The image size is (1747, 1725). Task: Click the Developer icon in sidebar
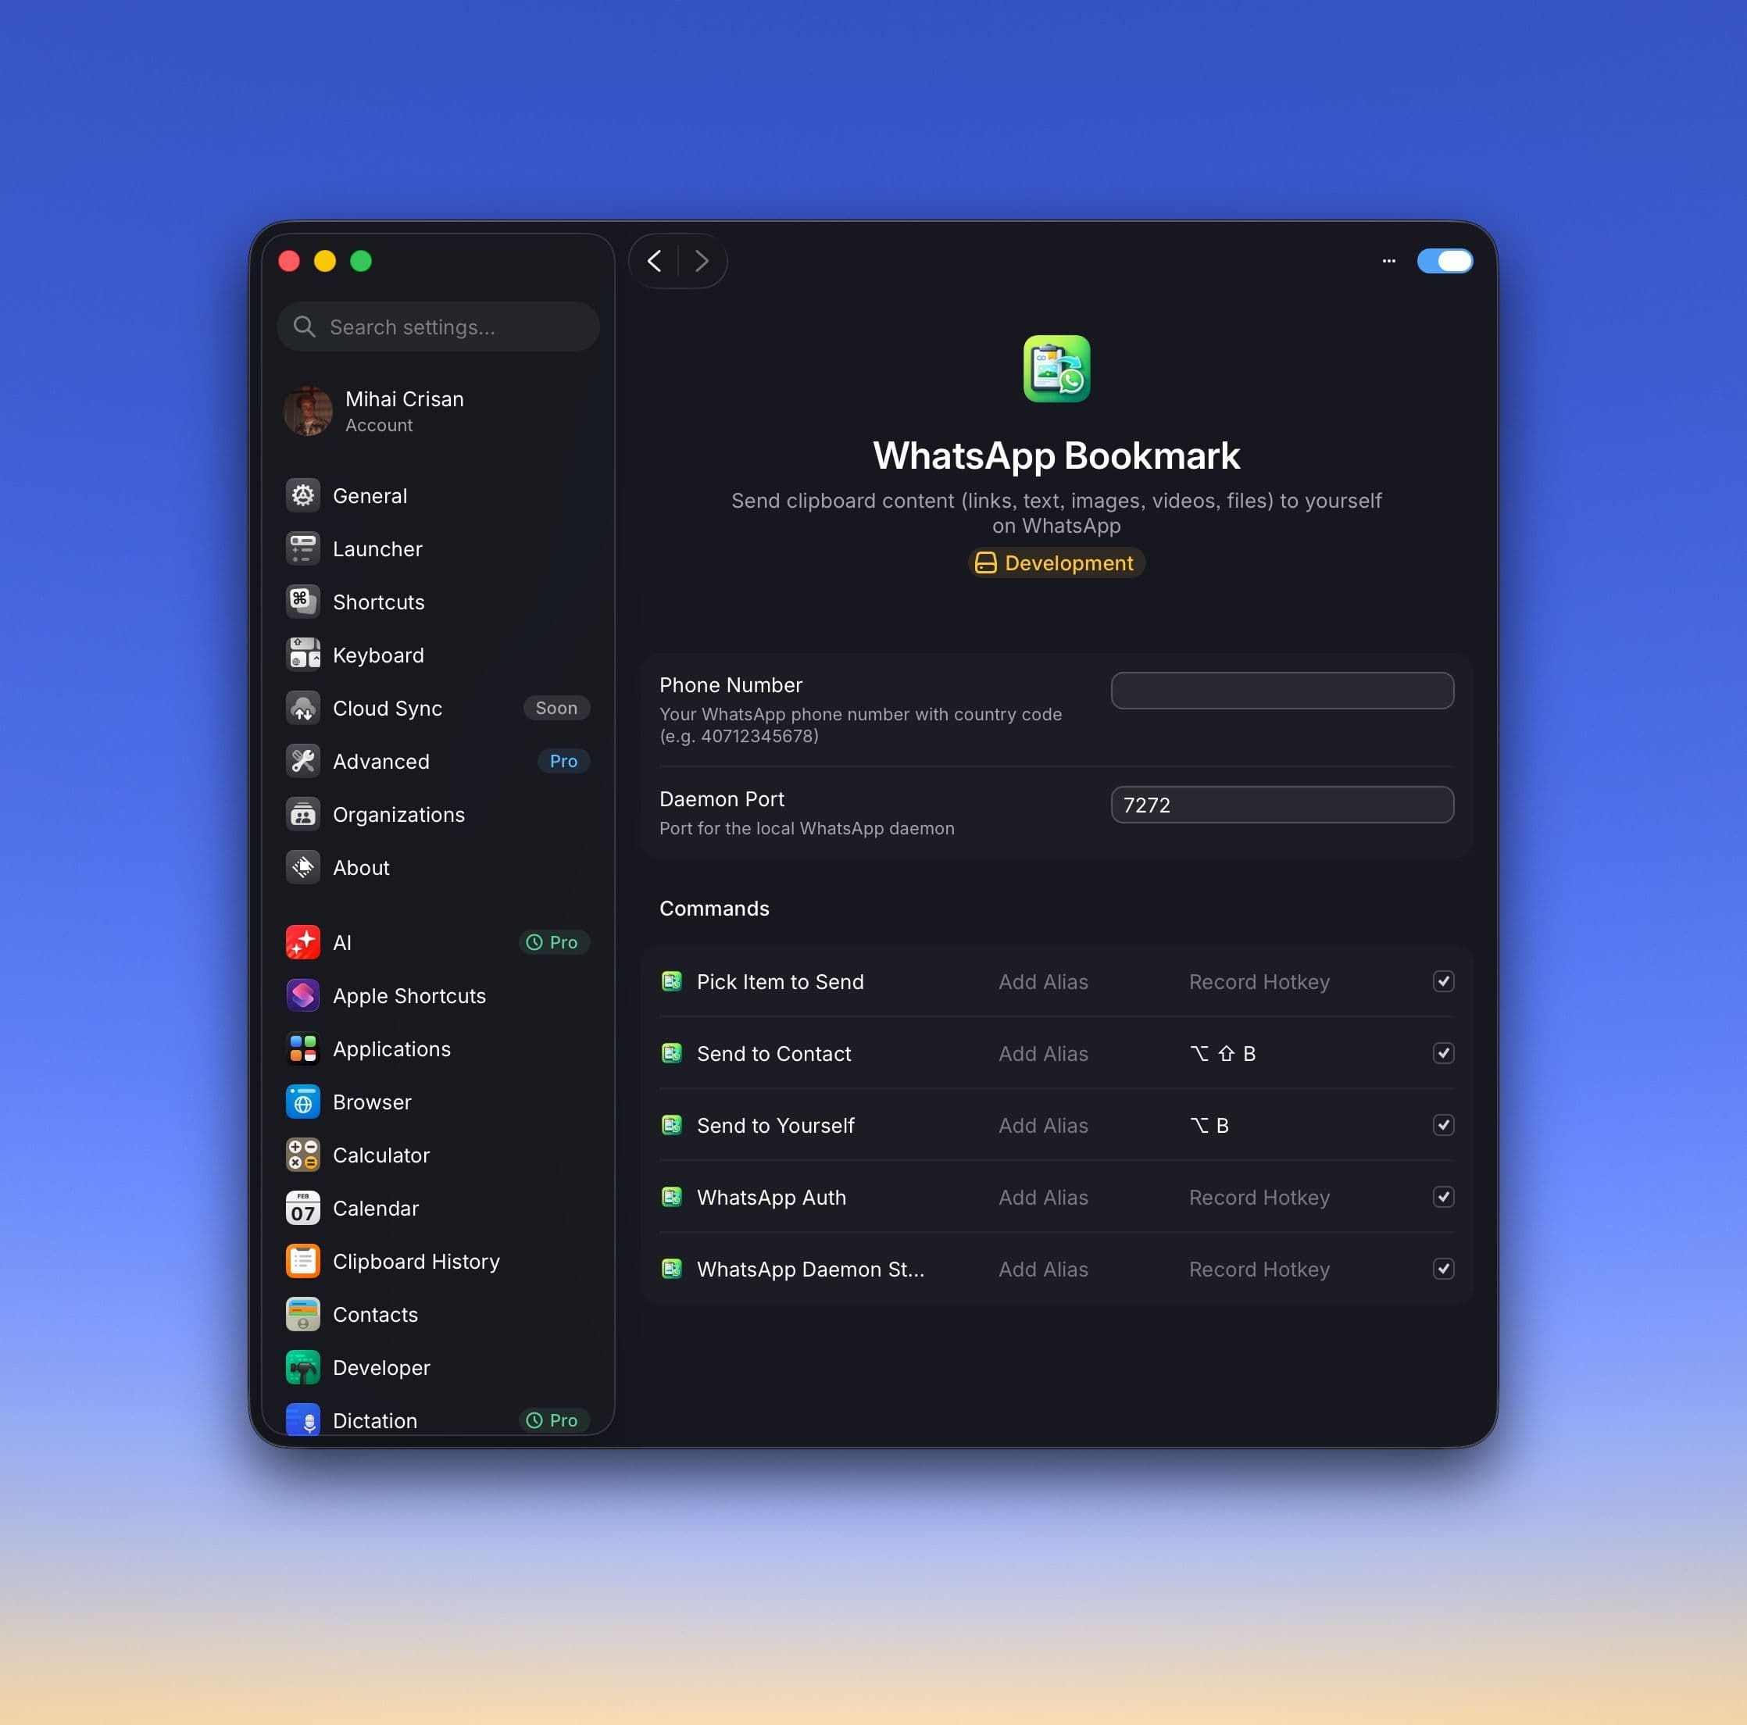click(303, 1368)
